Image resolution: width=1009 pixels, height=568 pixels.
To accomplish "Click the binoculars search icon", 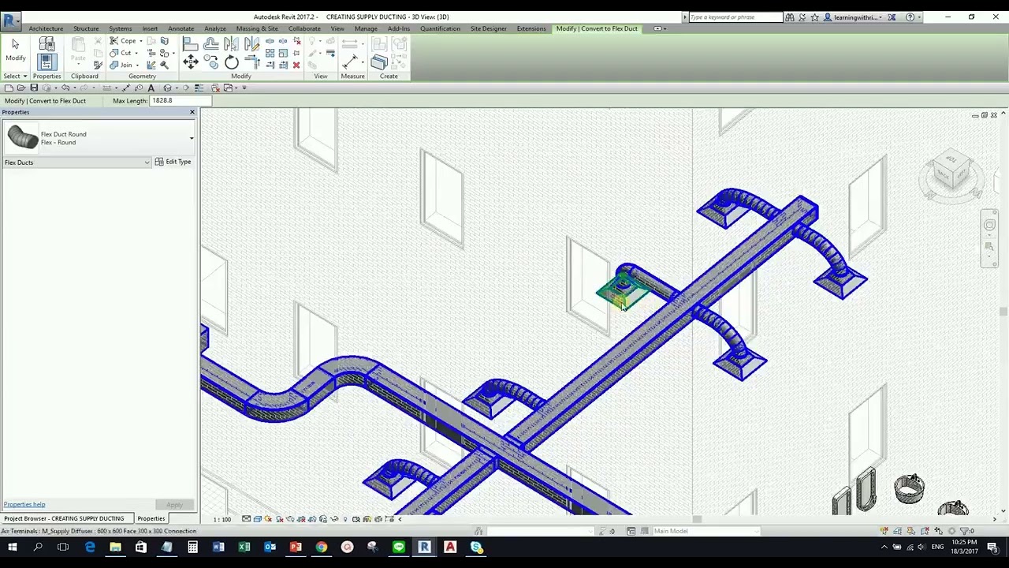I will (789, 17).
